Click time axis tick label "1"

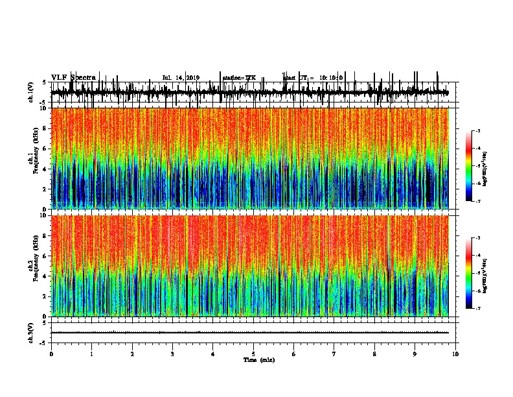coord(91,354)
